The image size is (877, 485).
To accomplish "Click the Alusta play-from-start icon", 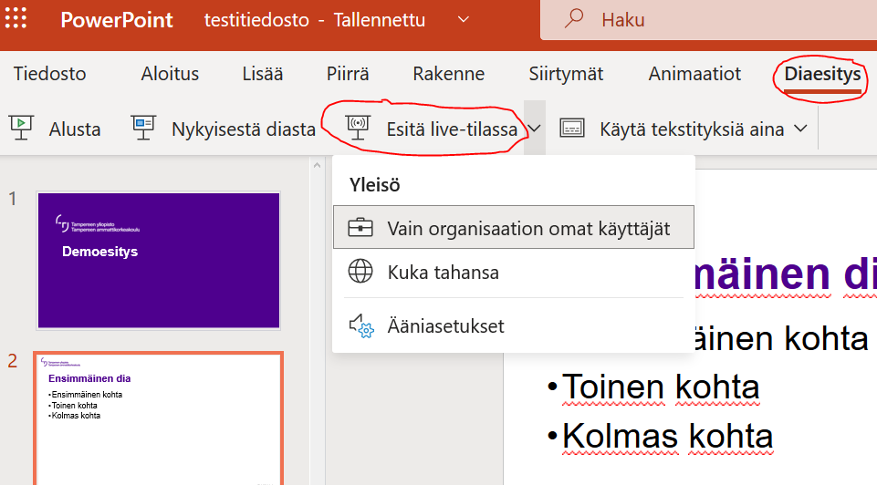I will (x=21, y=128).
